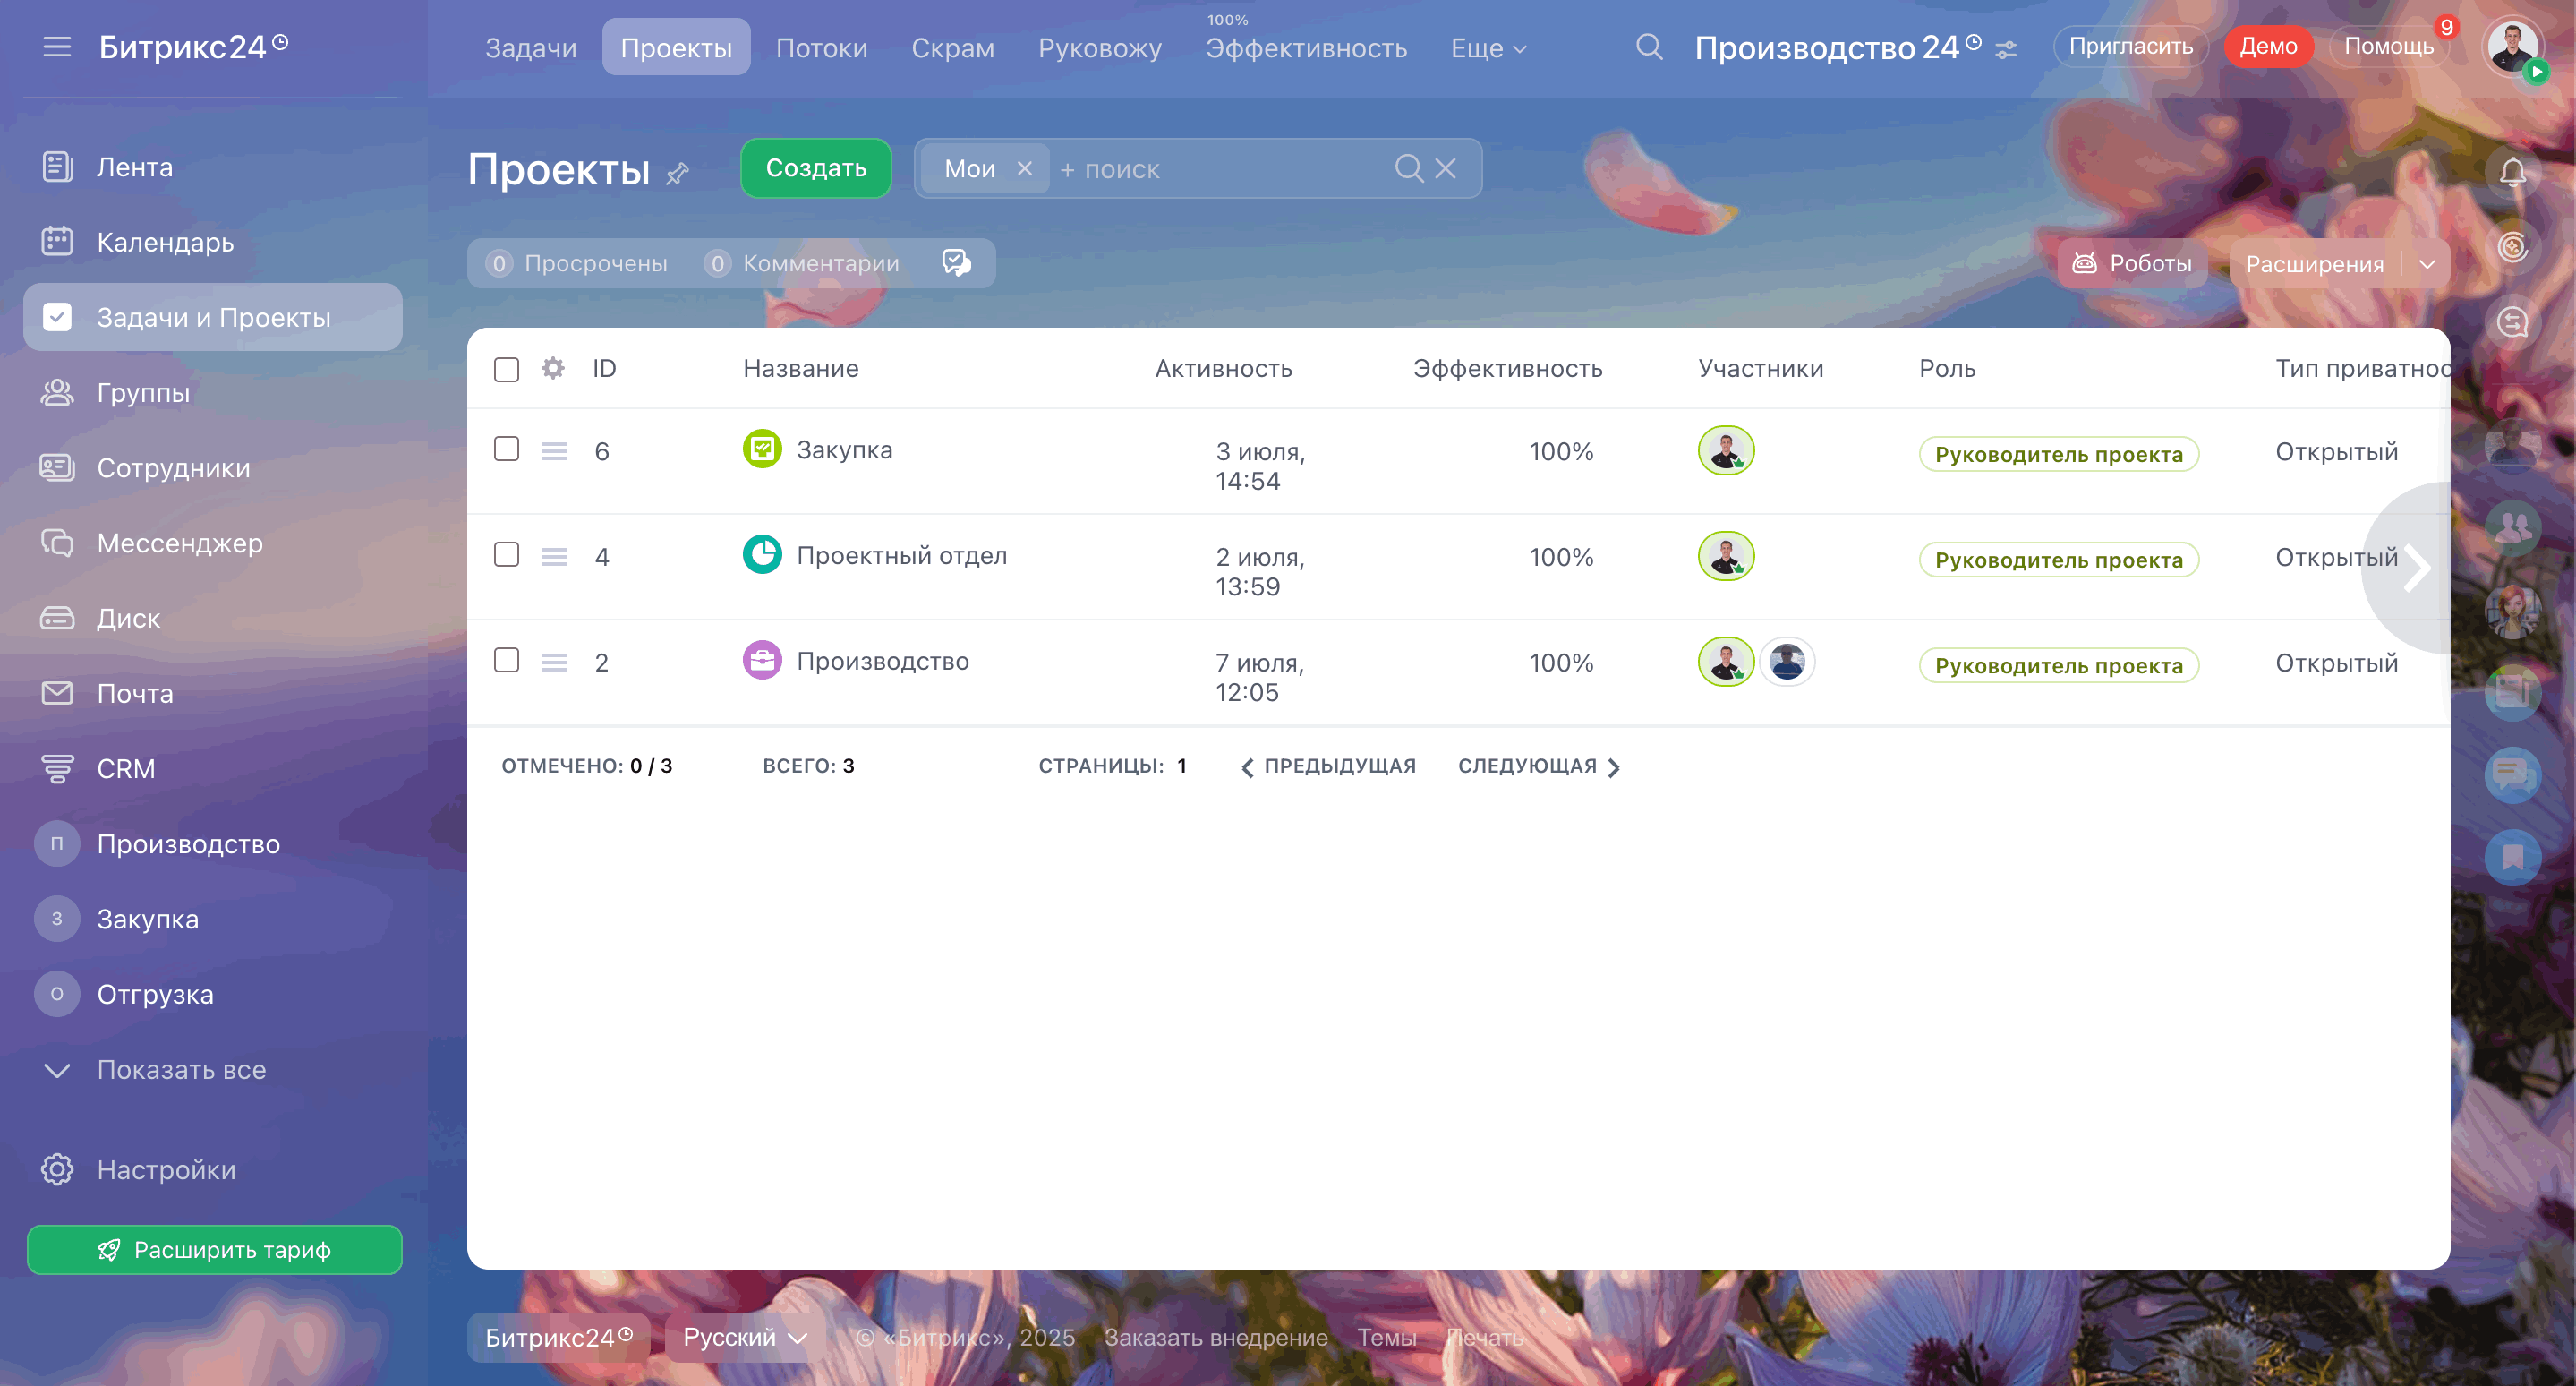Click row drag handle for Производство

tap(555, 662)
